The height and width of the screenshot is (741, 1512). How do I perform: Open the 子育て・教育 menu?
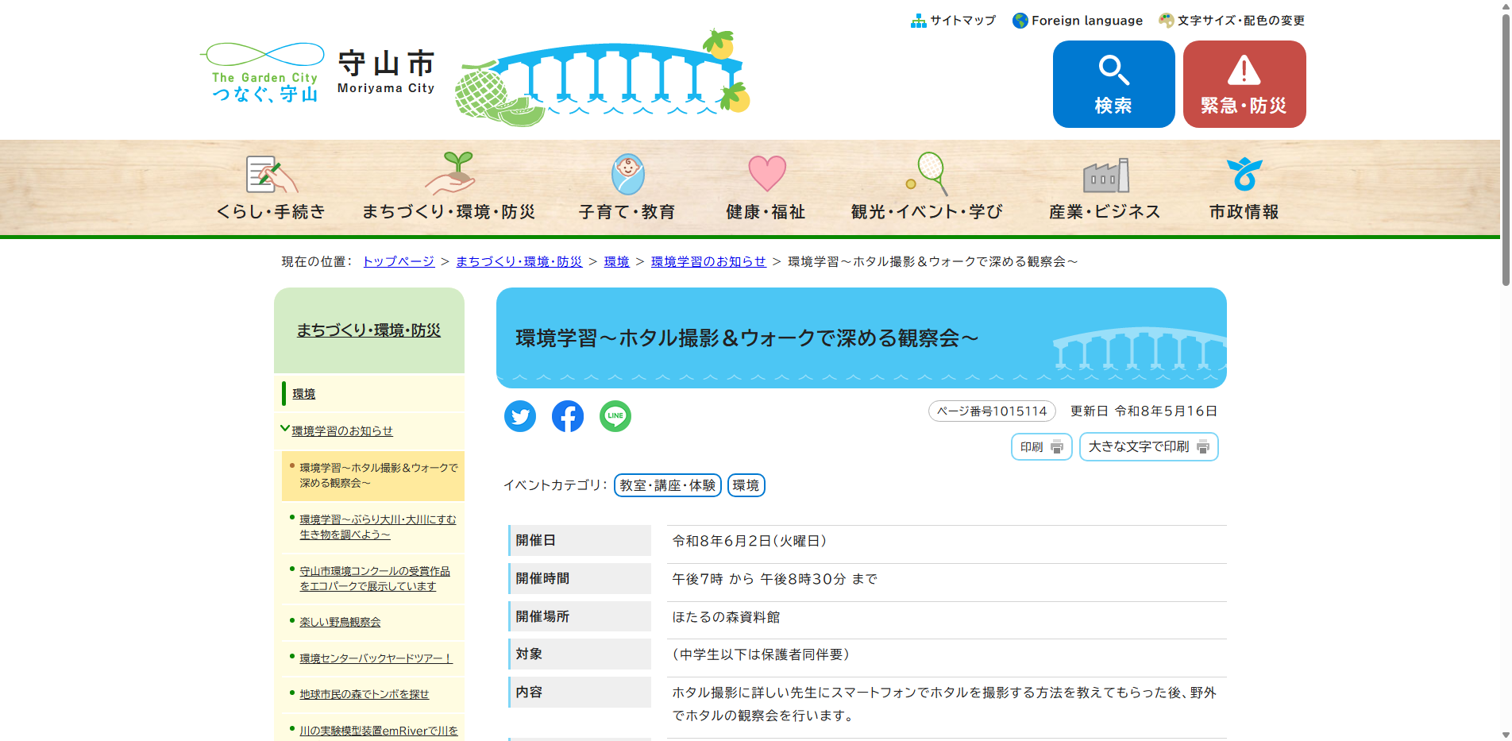point(627,211)
